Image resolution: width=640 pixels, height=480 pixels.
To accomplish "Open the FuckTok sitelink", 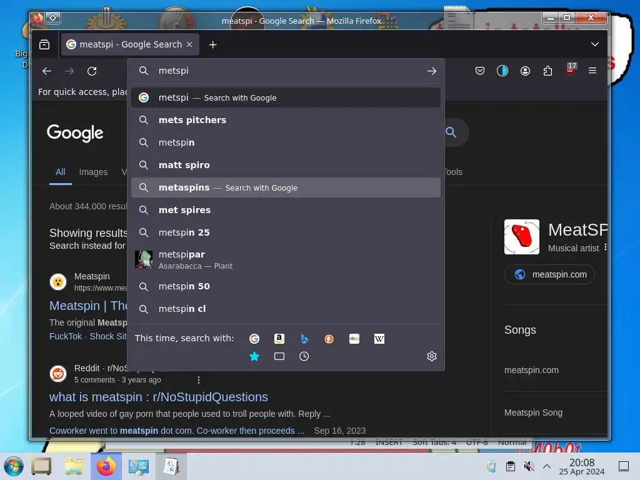I will tap(66, 336).
